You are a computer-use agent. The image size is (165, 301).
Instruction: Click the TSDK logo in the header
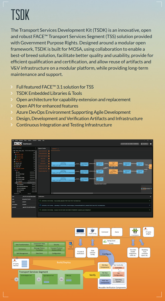[18, 144]
